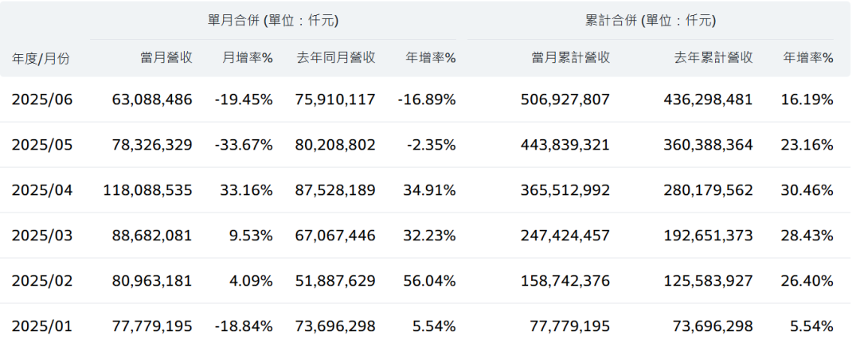The image size is (860, 347).
Task: Click the 2025/04 row label
Action: 42,190
